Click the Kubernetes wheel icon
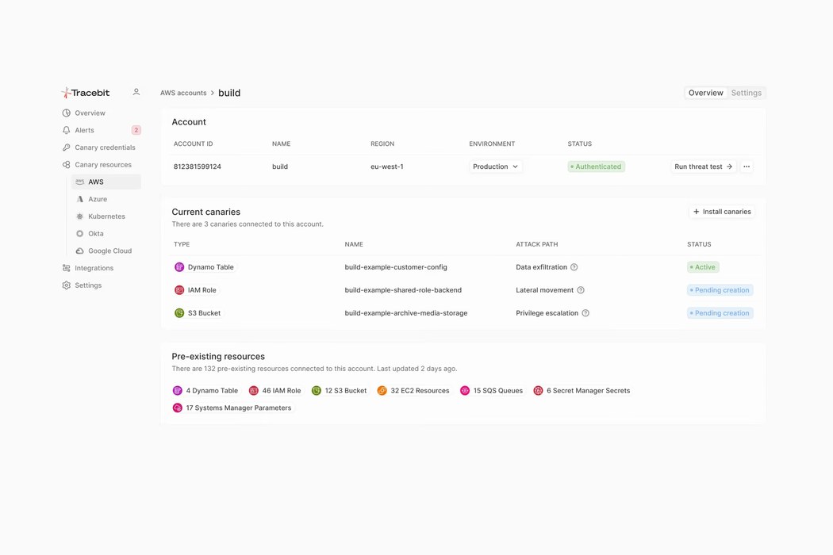833x555 pixels. click(79, 216)
